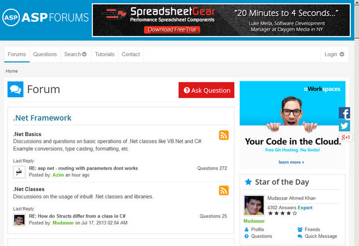Open Questions link under Mudassar's profile
Viewport: 359px width, 246px height.
pyautogui.click(x=262, y=236)
